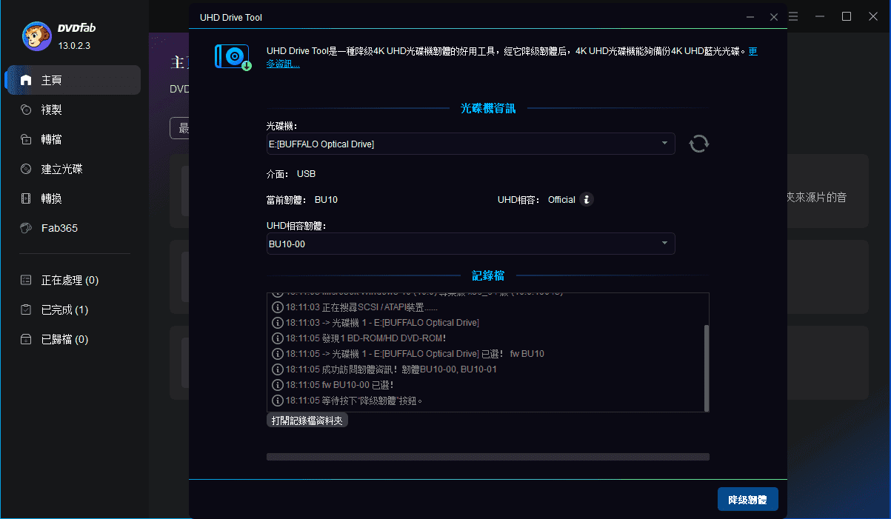
Task: Select log line "等待按下降級韌體按鈕"
Action: pyautogui.click(x=347, y=401)
